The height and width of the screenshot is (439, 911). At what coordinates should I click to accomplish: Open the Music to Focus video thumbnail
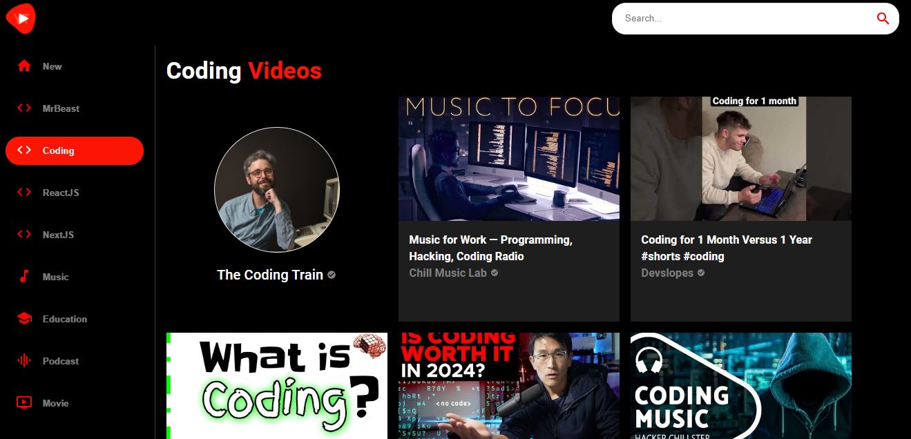click(x=509, y=159)
